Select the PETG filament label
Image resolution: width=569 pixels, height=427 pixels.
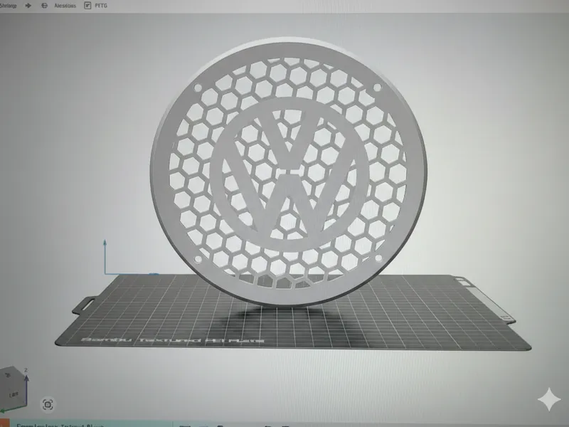(x=101, y=6)
